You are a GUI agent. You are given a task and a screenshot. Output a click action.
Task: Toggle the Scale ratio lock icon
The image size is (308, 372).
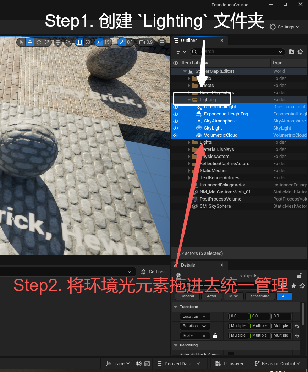[x=215, y=335]
